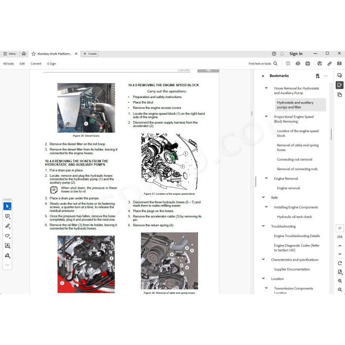Viewport: 345px width, 345px height.
Task: Click the zoom in magnifier icon
Action: coord(340,281)
